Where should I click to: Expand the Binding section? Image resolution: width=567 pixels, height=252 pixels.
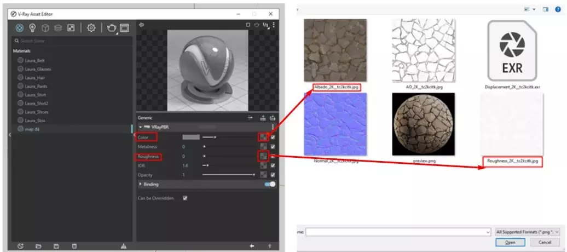(x=140, y=184)
